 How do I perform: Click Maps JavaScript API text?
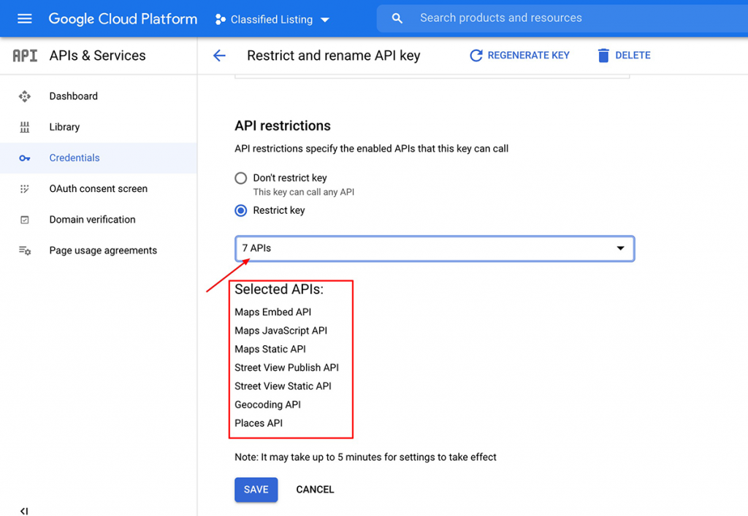281,331
